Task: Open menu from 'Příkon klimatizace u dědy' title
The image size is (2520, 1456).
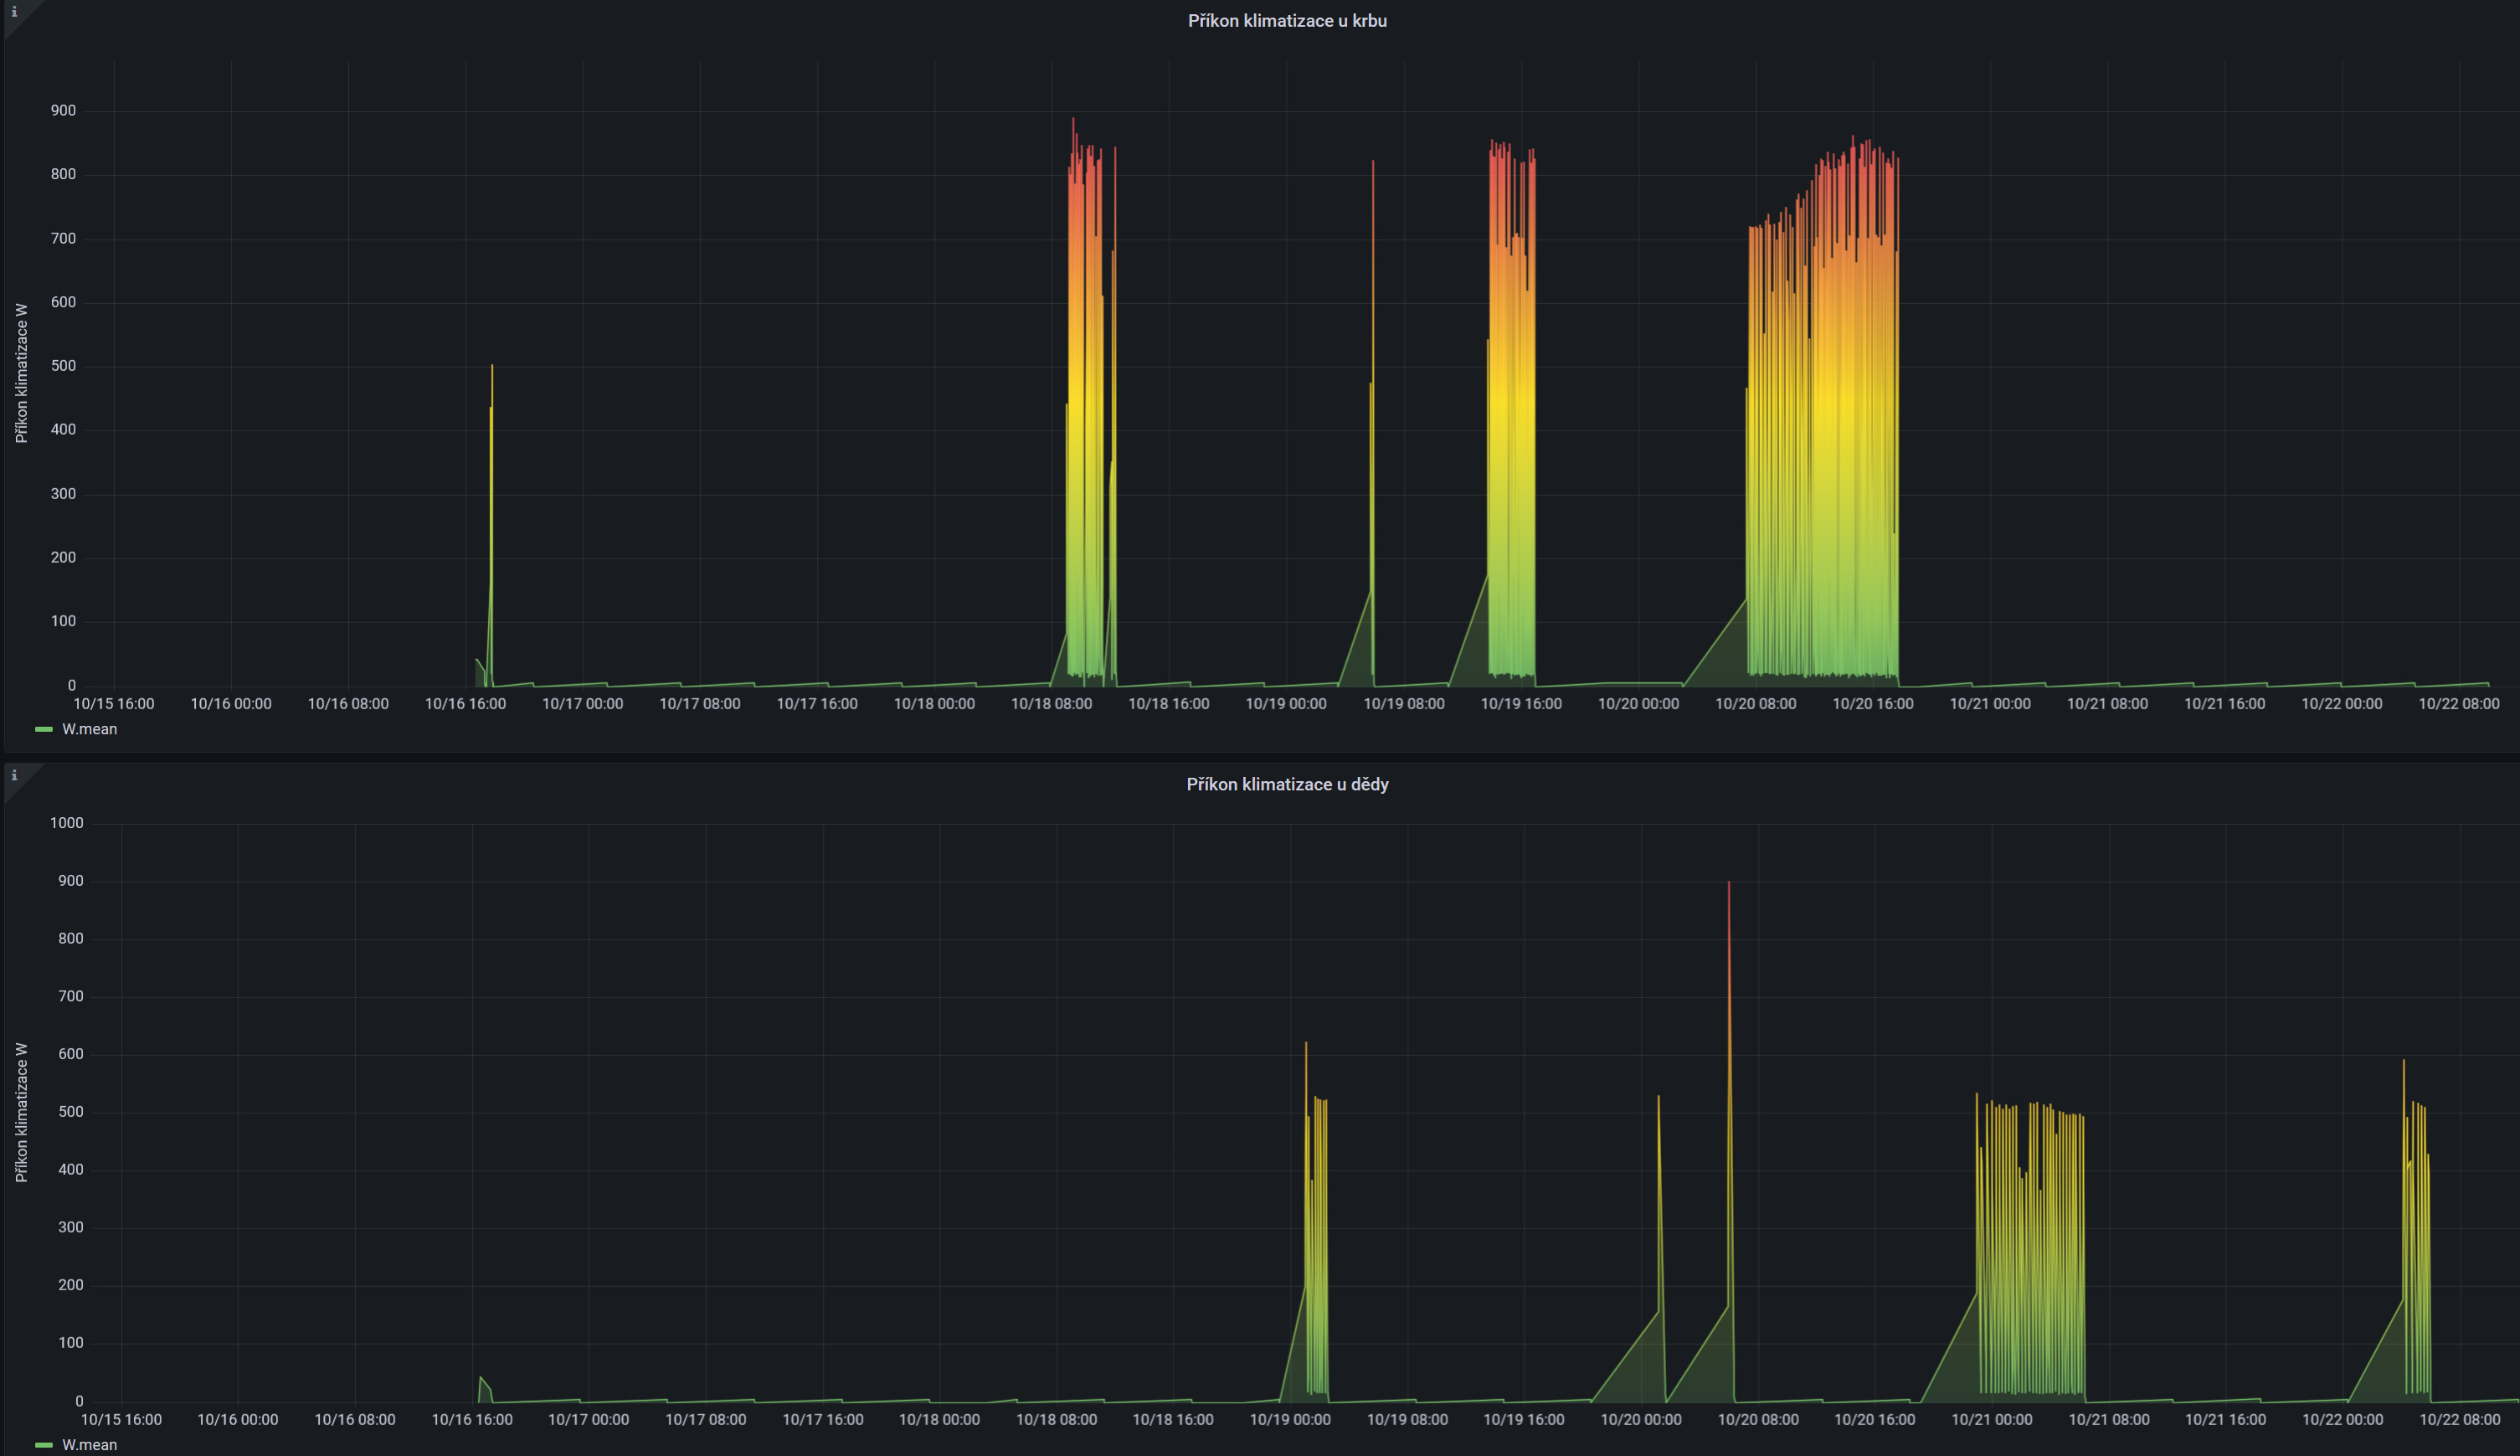Action: tap(1287, 784)
